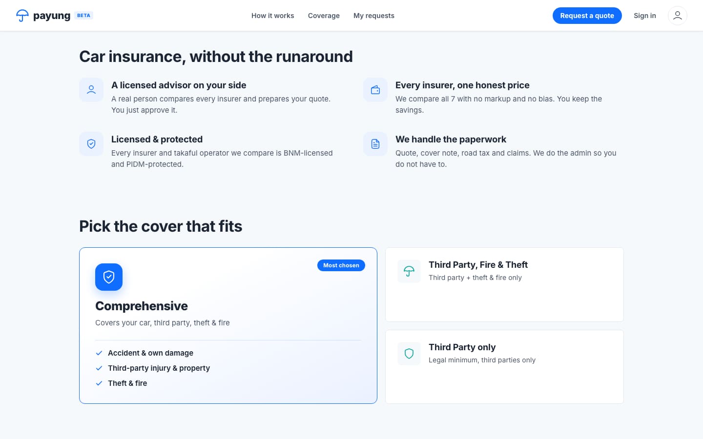703x439 pixels.
Task: Click 'Car insurance, without the runaround' heading
Action: pyautogui.click(x=216, y=57)
